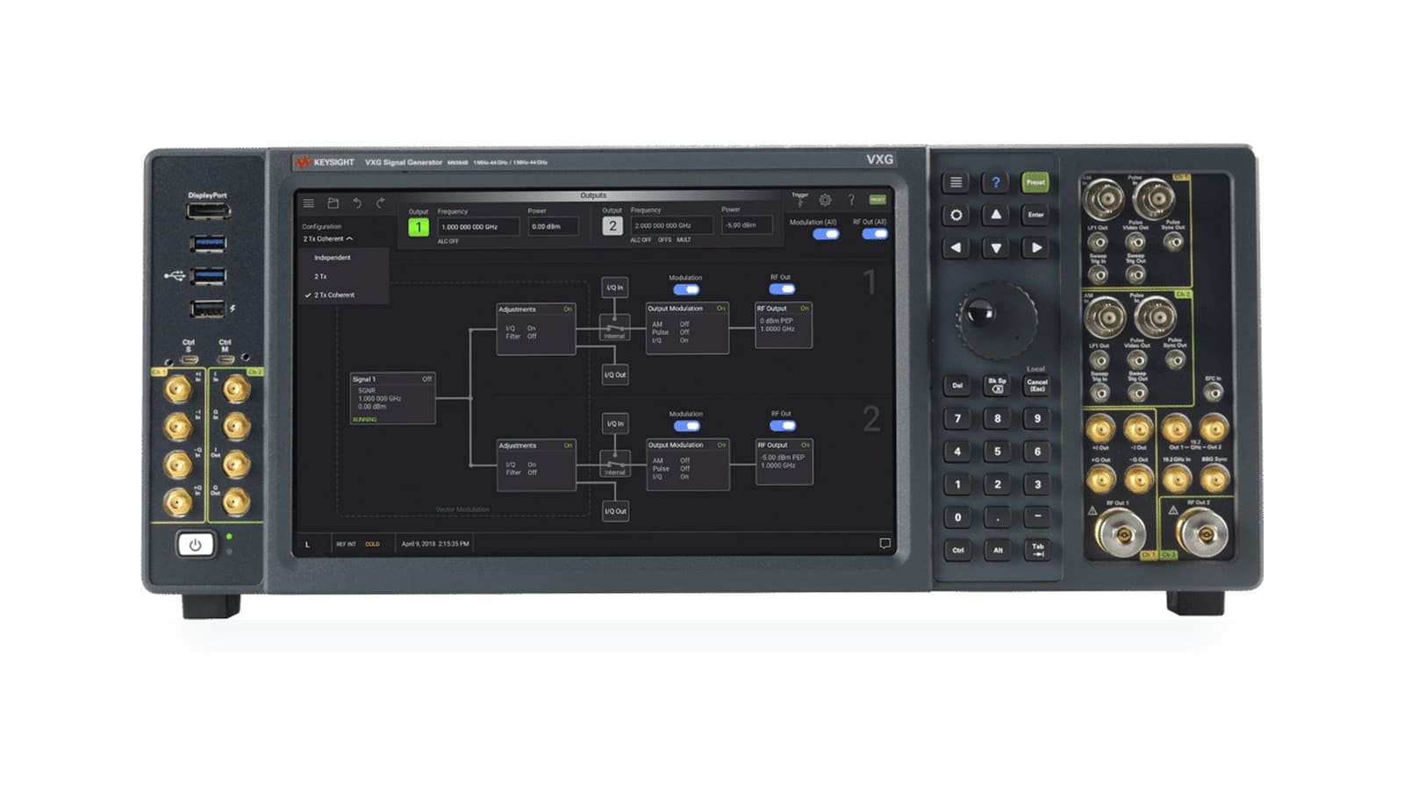Toggle channel 1 RF Out switch
The image size is (1404, 789).
pos(782,288)
